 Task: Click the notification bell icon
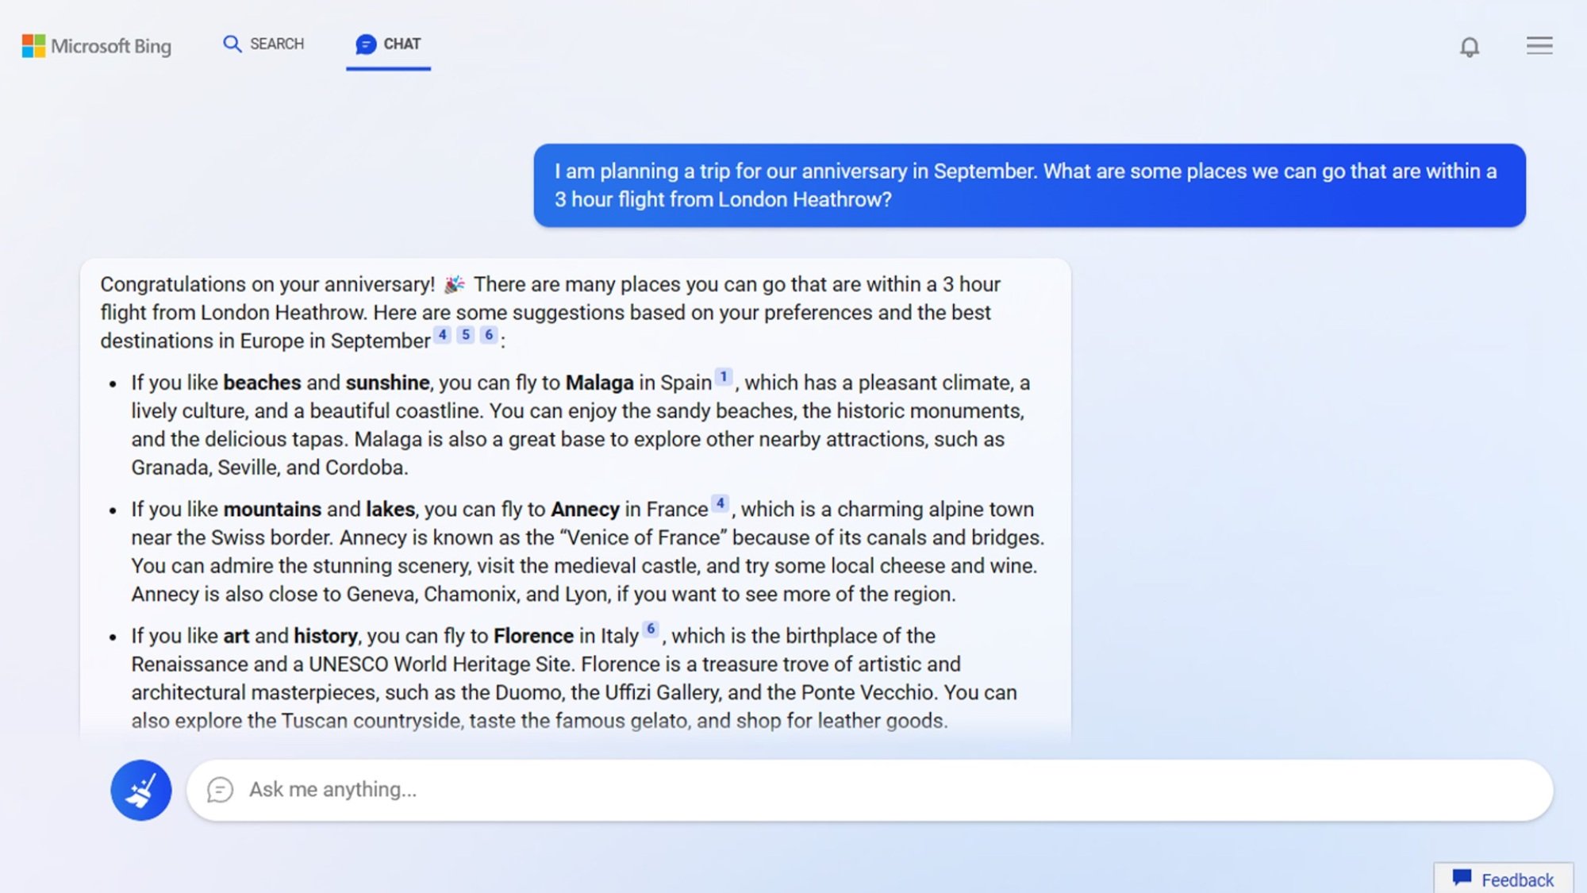tap(1470, 44)
